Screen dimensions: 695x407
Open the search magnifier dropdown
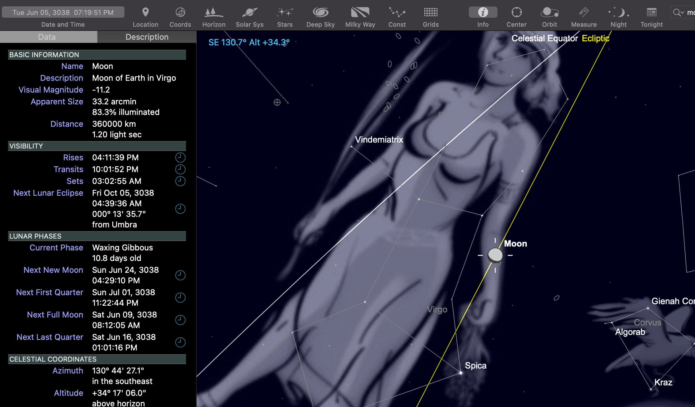pos(678,12)
